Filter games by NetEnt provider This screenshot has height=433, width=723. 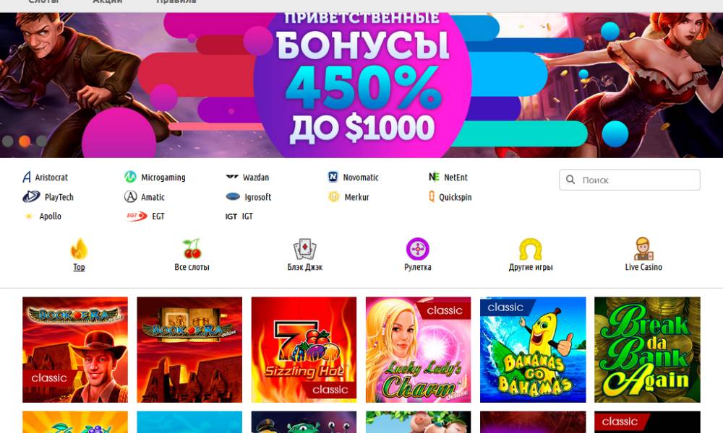point(448,177)
